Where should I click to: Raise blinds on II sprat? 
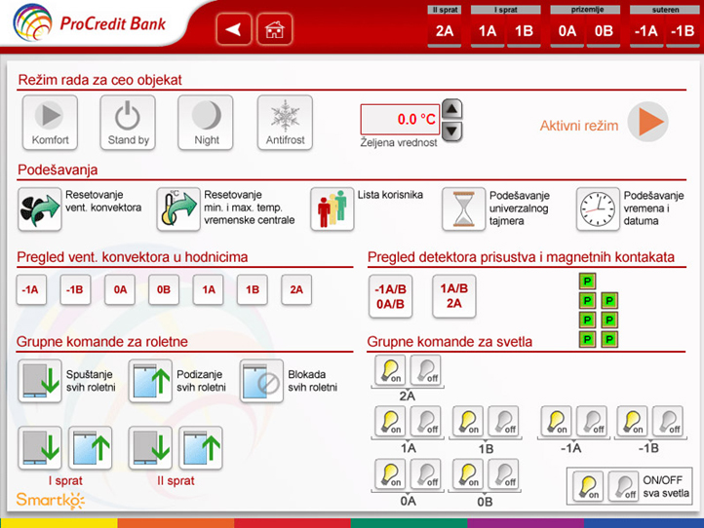(x=201, y=448)
